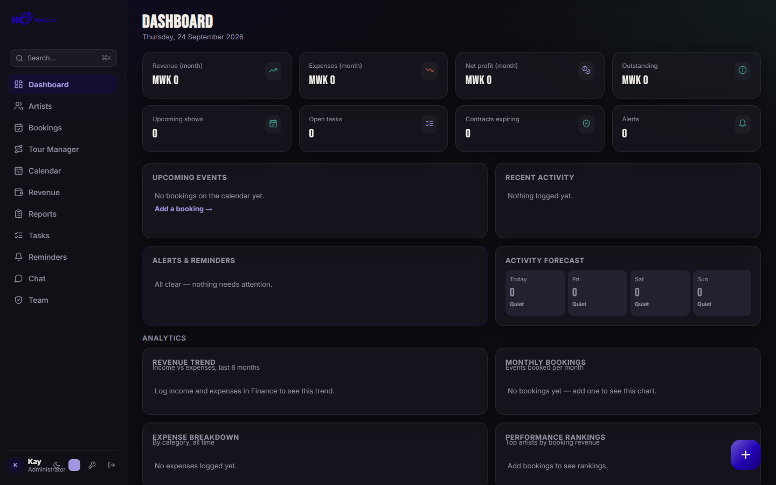The width and height of the screenshot is (776, 485).
Task: Click the warning icon on Outstanding card
Action: pyautogui.click(x=743, y=71)
